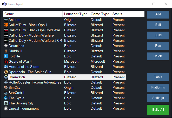Open the Tools button
This screenshot has width=172, height=118.
158,77
